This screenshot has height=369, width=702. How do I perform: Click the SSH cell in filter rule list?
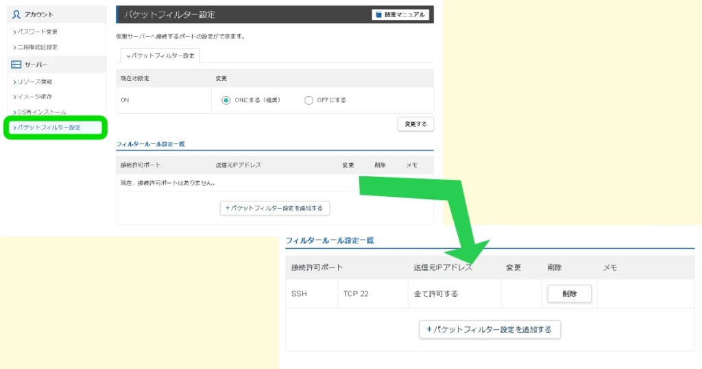coord(312,294)
